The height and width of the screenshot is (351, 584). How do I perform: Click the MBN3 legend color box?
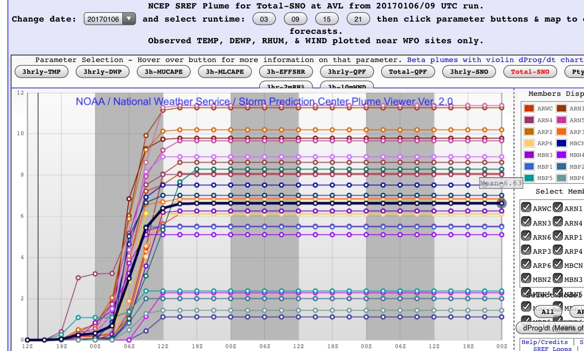click(x=529, y=155)
